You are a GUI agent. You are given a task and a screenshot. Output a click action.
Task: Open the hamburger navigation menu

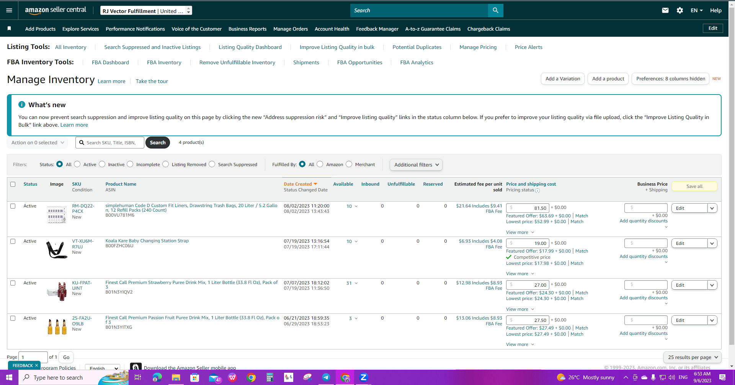pyautogui.click(x=9, y=10)
